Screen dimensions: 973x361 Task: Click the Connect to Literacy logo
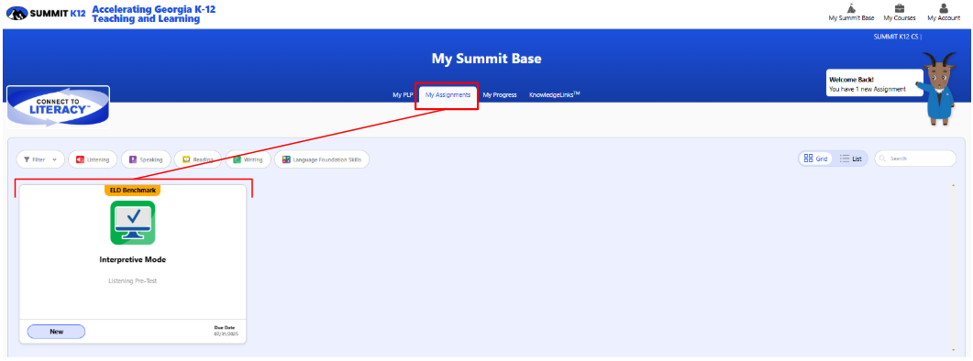tap(59, 106)
